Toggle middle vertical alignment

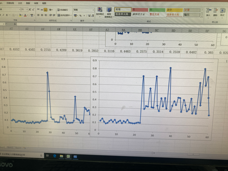(42, 10)
